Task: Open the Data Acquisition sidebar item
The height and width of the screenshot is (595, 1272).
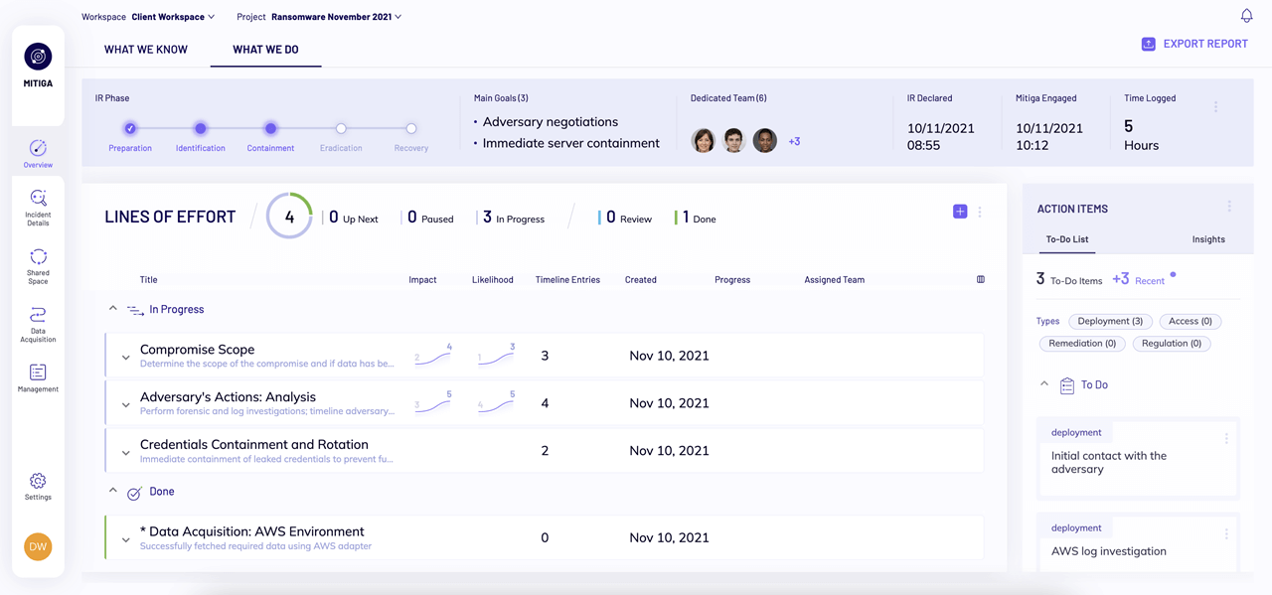Action: [38, 324]
